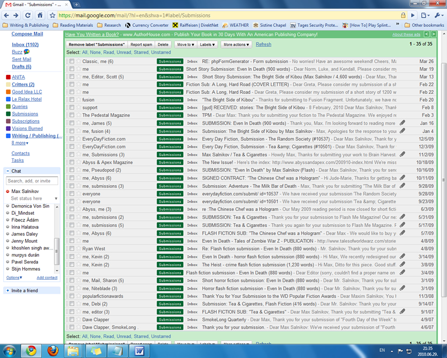The width and height of the screenshot is (447, 358).
Task: Star the email from The Pedestal Magazine
Action: [78, 115]
